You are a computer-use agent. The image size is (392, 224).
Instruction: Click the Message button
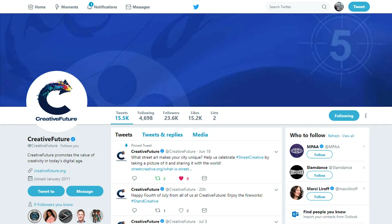tap(85, 191)
